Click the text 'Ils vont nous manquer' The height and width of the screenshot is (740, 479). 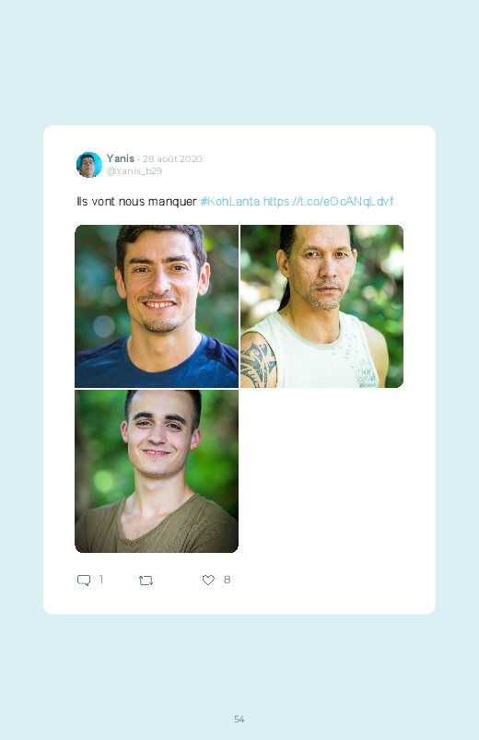click(x=136, y=202)
